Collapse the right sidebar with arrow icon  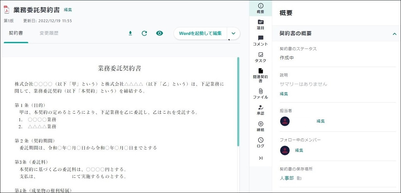(x=260, y=158)
